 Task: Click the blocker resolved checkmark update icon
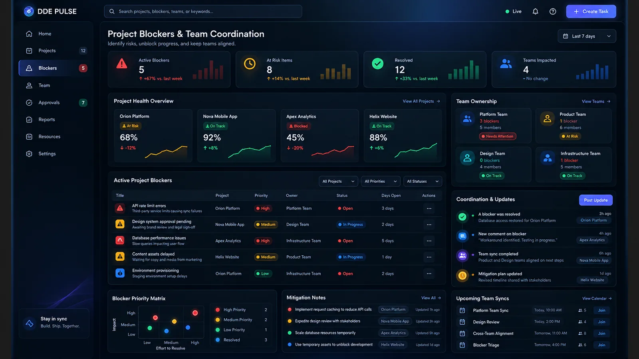point(462,217)
